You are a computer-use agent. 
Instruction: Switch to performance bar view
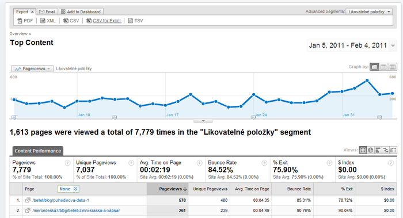click(378, 150)
